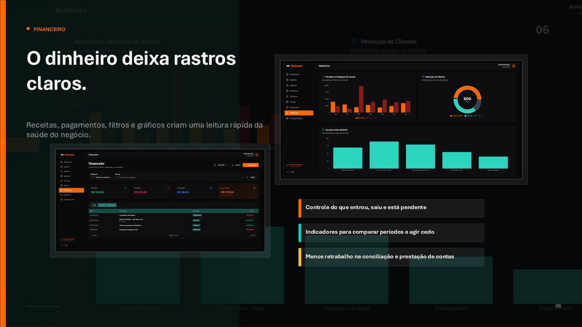The image size is (582, 327).
Task: Click the Lucro Líquido summary card
Action: pyautogui.click(x=238, y=191)
